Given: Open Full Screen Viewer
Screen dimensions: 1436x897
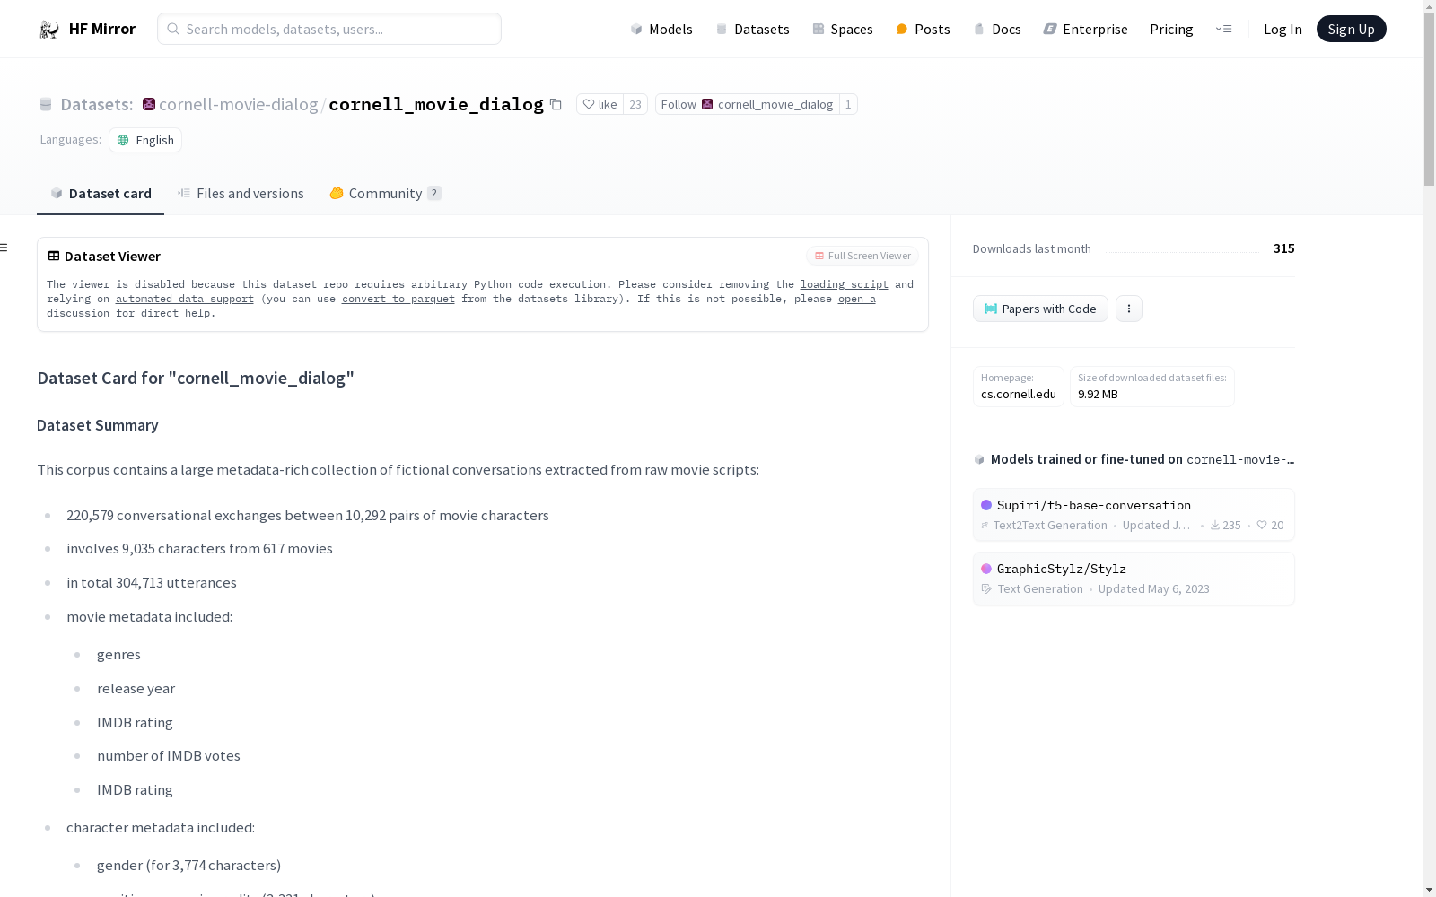Looking at the screenshot, I should [x=862, y=257].
